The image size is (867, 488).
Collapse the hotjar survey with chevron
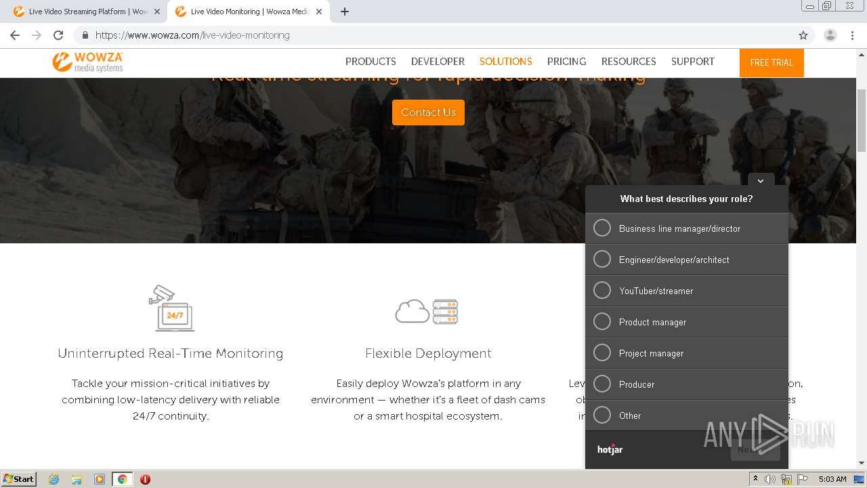[761, 180]
